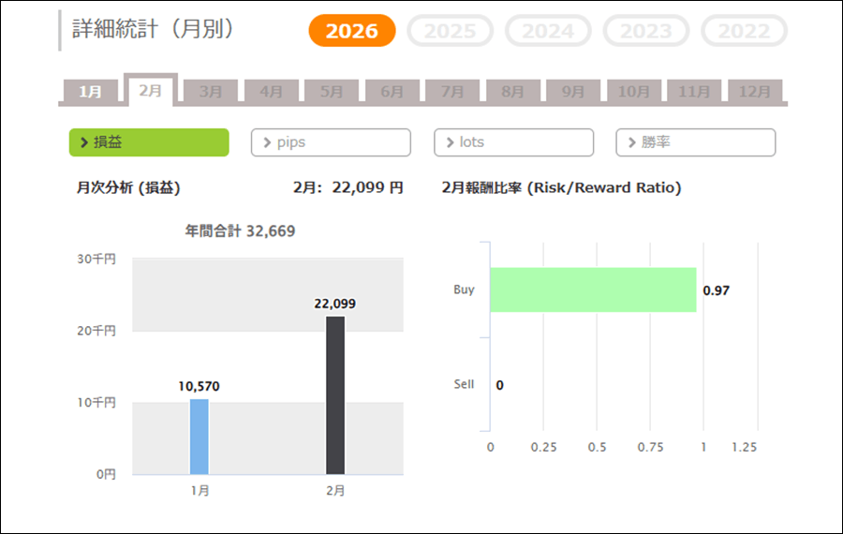The width and height of the screenshot is (843, 534).
Task: Switch to the 3月 tab
Action: (x=211, y=92)
